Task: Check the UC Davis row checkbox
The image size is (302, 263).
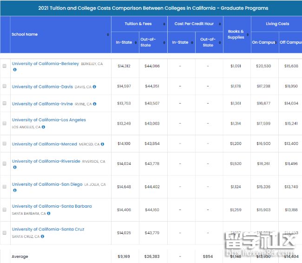Action: point(5,86)
